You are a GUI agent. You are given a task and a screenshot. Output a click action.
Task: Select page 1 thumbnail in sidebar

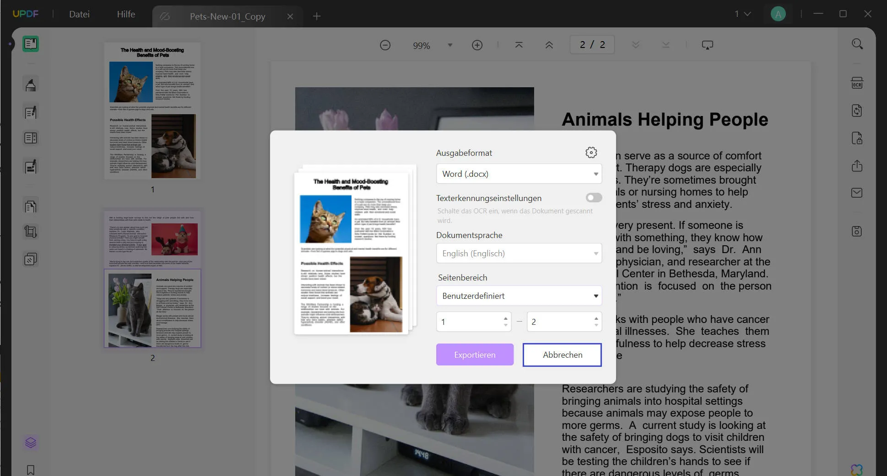point(152,111)
